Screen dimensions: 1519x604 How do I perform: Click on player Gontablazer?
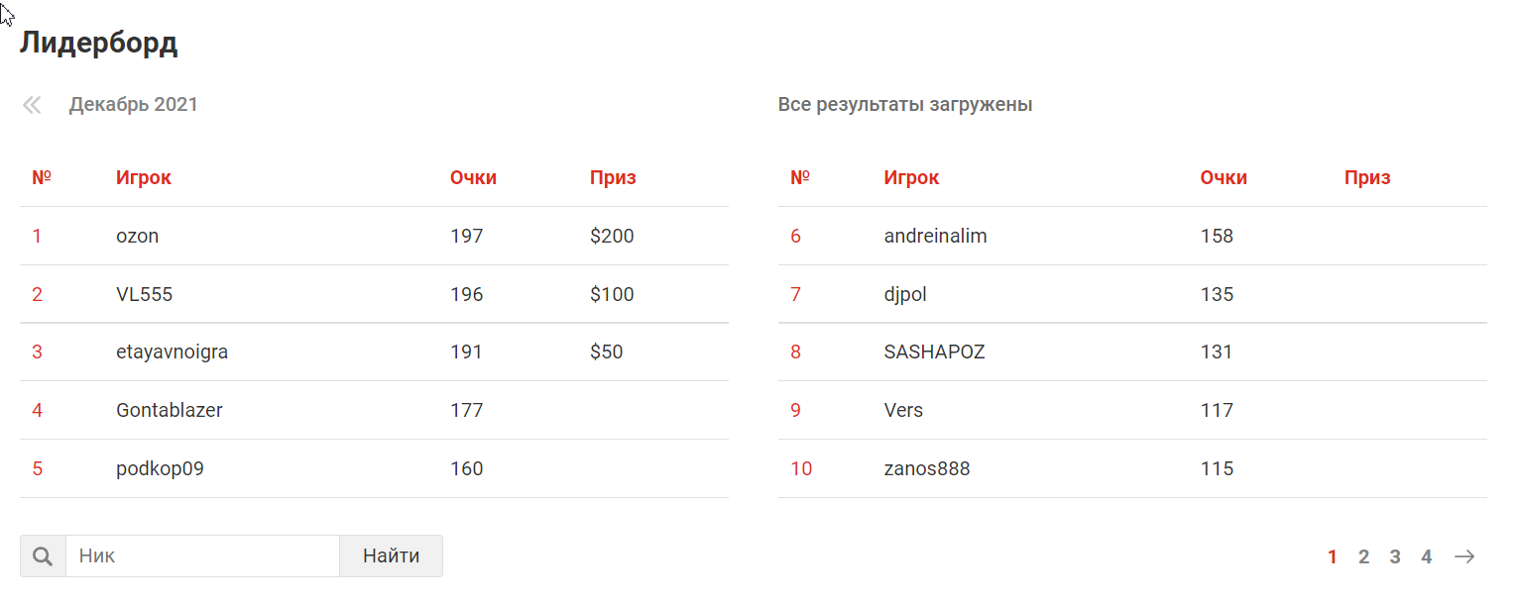[x=170, y=410]
